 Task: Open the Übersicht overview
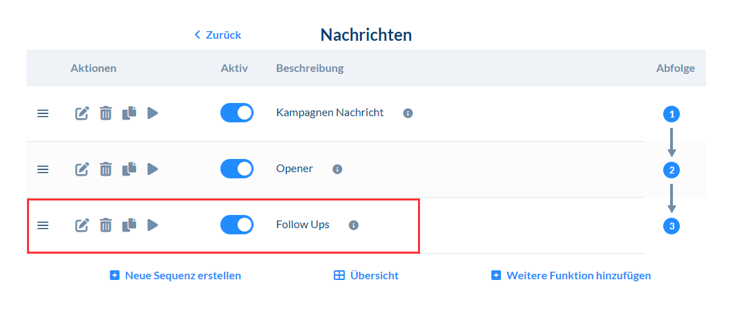point(366,275)
